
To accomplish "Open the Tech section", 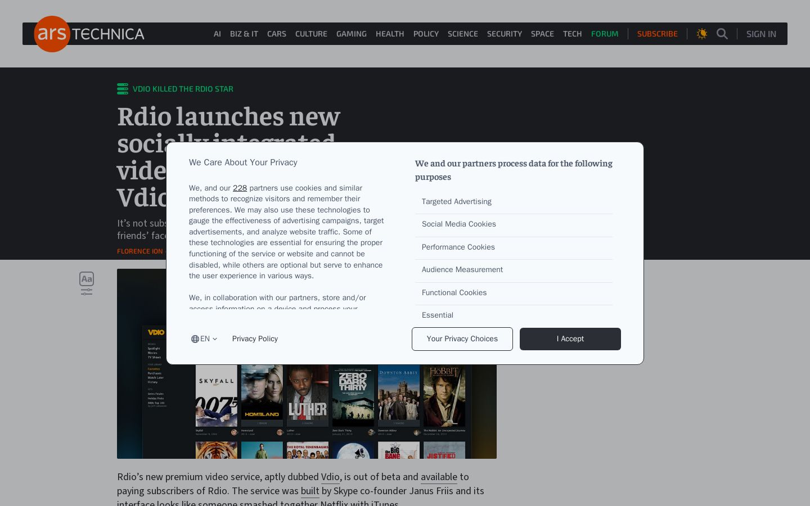I will pyautogui.click(x=573, y=34).
